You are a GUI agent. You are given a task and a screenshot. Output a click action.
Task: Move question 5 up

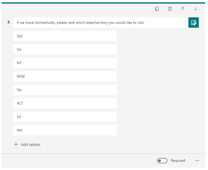(x=183, y=9)
